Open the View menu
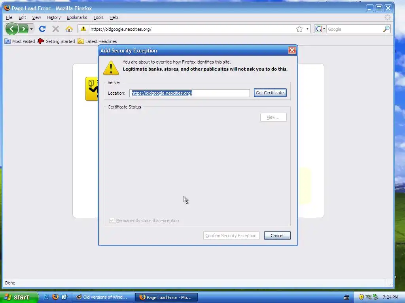The image size is (405, 303). tap(36, 17)
